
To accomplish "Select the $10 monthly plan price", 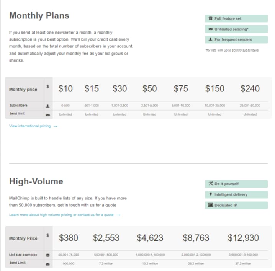I will tap(65, 89).
